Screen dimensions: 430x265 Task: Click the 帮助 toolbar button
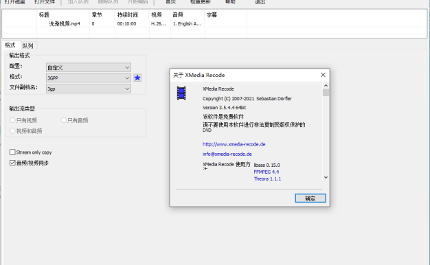(230, 1)
